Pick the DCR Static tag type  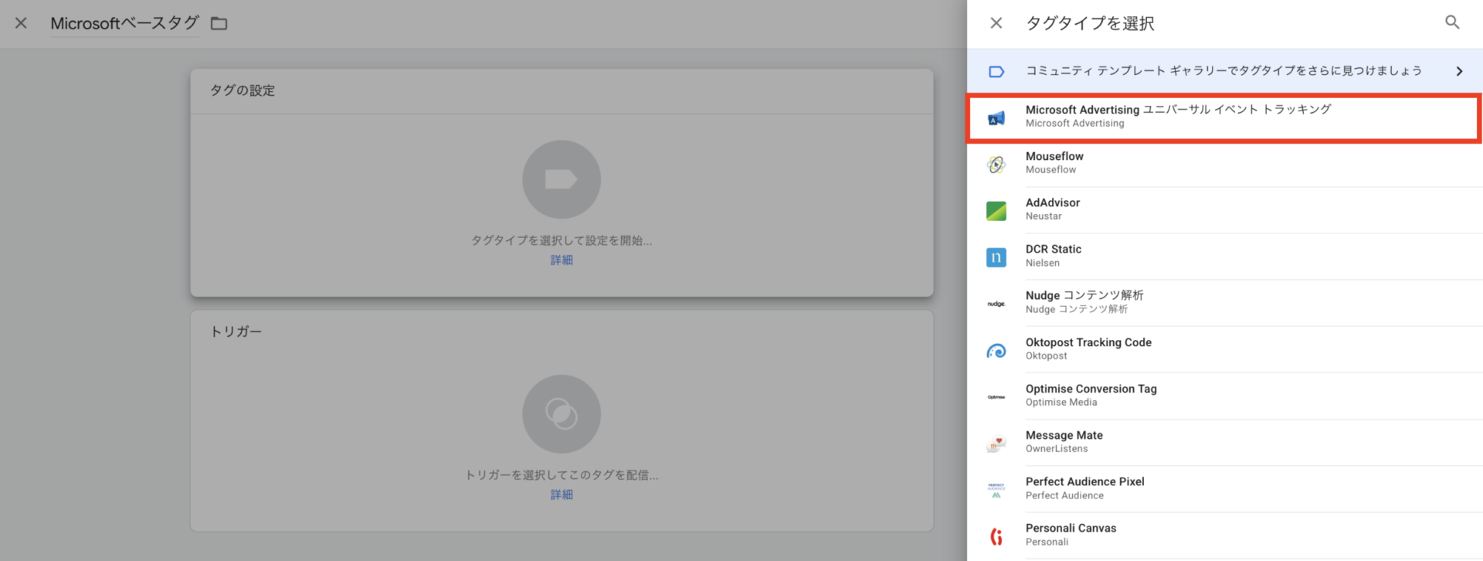point(1224,257)
